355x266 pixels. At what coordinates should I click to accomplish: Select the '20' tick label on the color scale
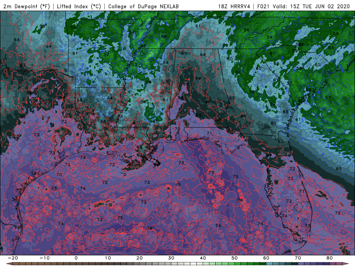coord(139,258)
